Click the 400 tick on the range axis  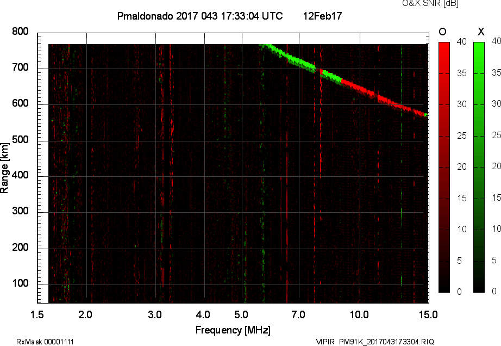[20, 176]
